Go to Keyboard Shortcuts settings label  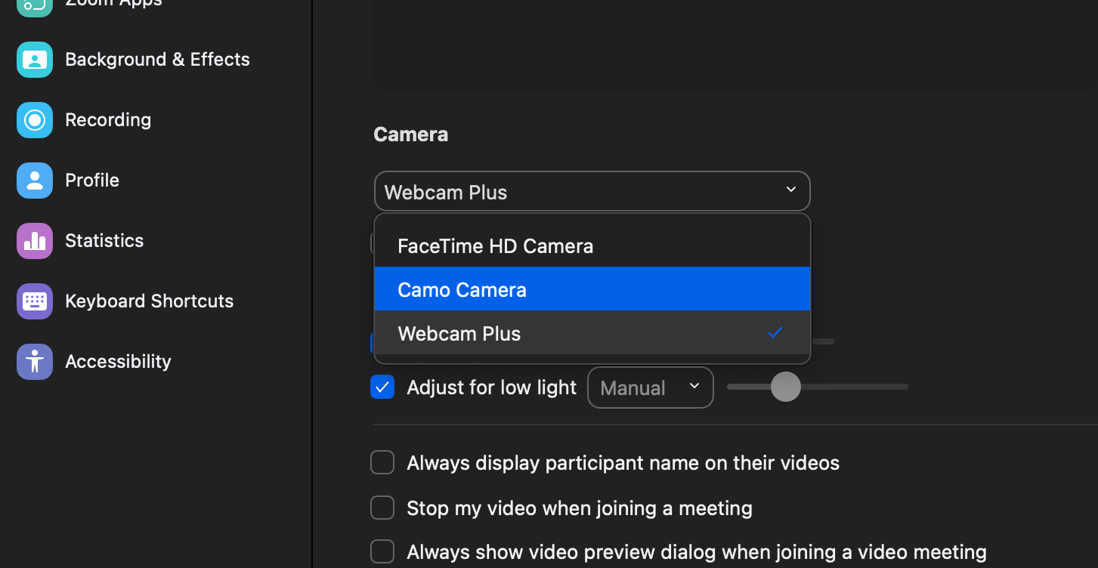point(150,301)
